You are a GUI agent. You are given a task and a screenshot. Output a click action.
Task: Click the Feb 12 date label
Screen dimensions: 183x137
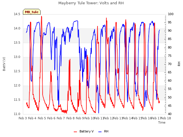click(x=109, y=118)
